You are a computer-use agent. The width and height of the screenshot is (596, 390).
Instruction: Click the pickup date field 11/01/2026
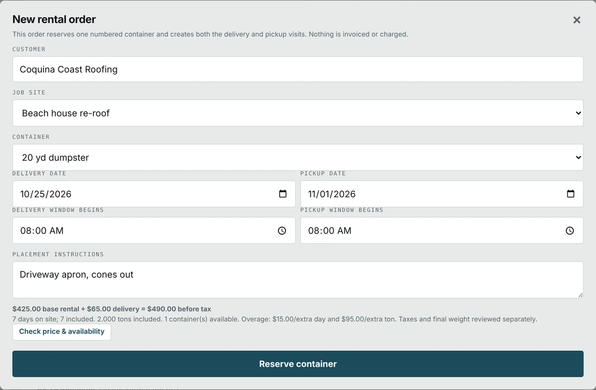(442, 194)
